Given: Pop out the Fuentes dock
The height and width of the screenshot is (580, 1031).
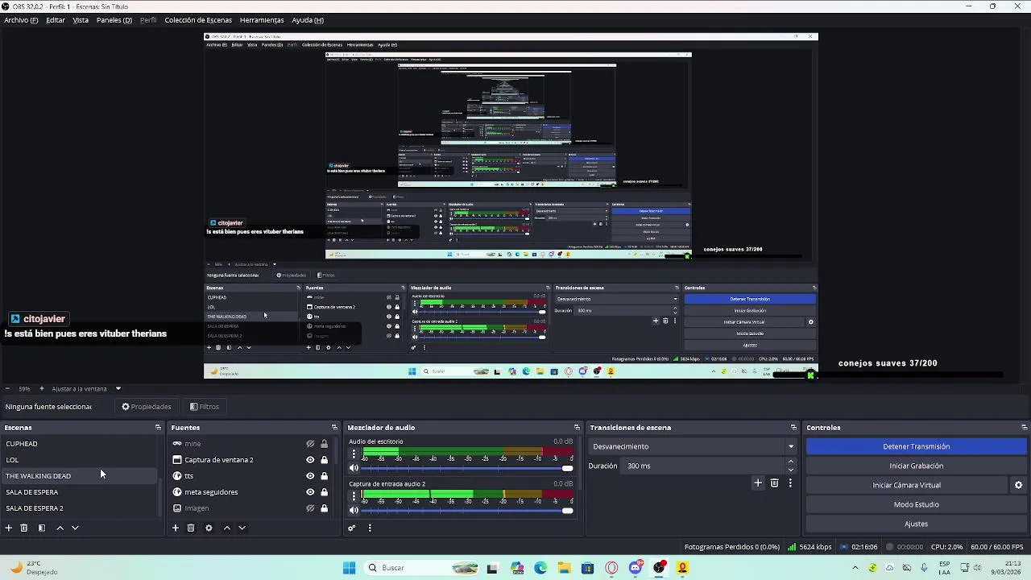Looking at the screenshot, I should coord(334,428).
